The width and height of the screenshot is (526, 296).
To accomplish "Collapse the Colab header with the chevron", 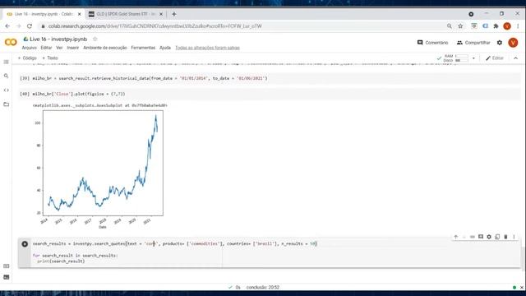I will [x=515, y=58].
